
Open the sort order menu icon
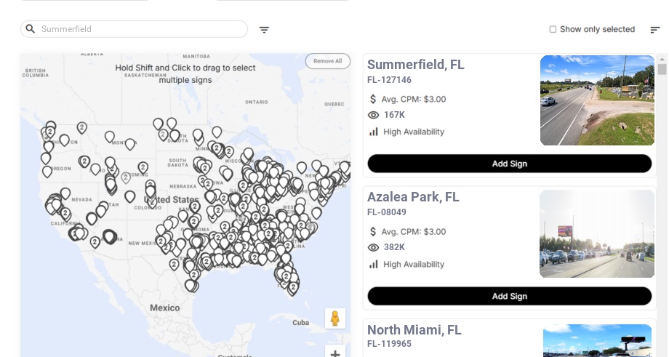coord(654,30)
